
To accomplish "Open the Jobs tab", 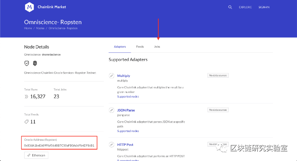I will click(x=157, y=46).
